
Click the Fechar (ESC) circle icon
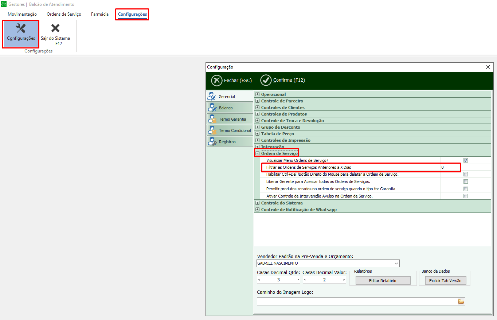[217, 80]
